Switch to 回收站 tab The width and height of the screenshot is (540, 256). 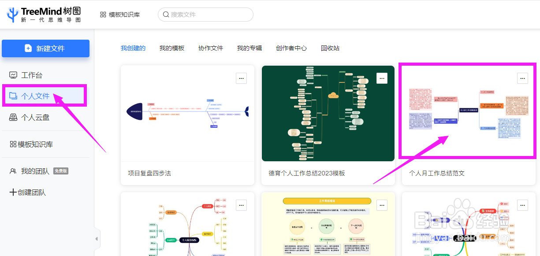tap(330, 48)
